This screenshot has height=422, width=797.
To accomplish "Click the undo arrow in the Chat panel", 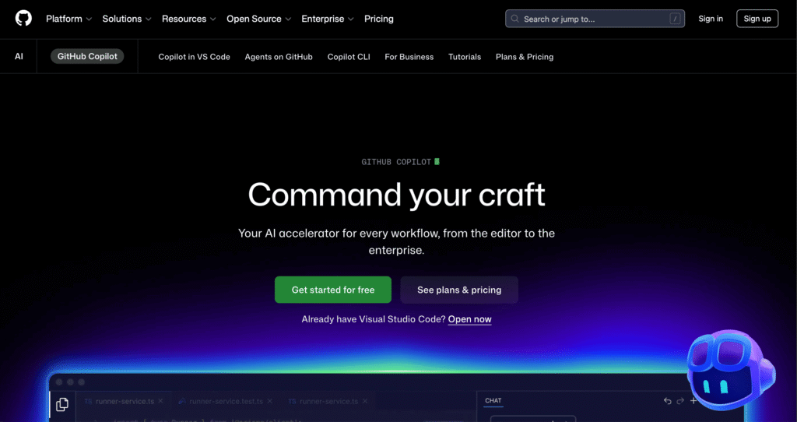I will click(667, 401).
